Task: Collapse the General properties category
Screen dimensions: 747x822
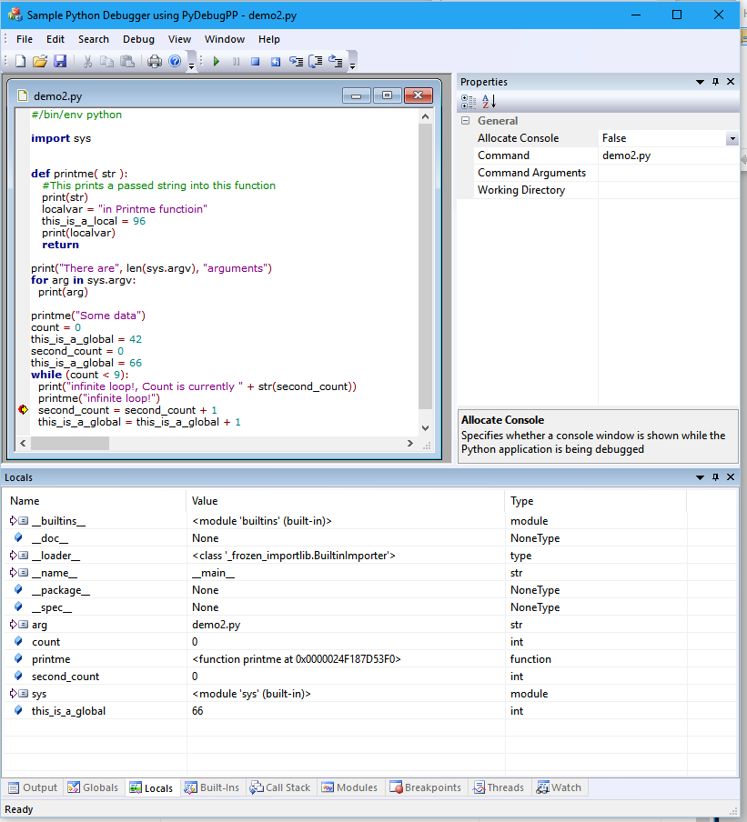Action: (466, 121)
